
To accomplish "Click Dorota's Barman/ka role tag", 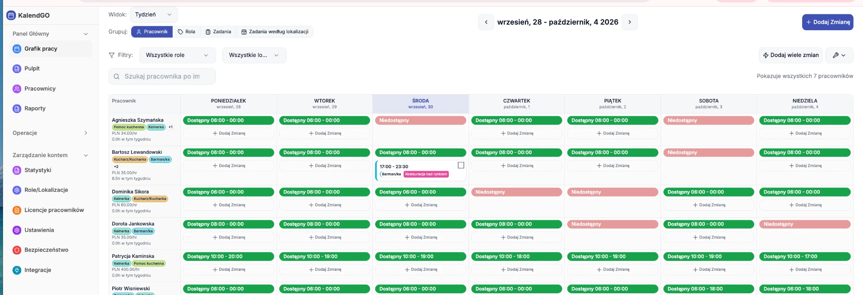I will 143,232.
